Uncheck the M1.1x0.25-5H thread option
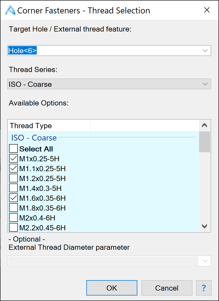 coord(13,168)
